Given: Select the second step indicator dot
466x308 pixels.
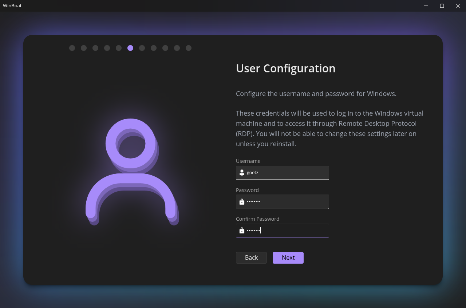Looking at the screenshot, I should 84,48.
